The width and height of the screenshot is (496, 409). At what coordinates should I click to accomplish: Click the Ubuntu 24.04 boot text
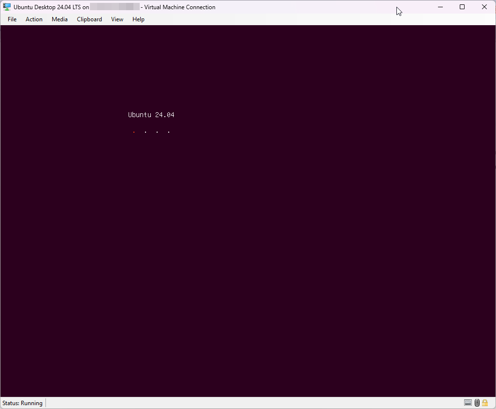point(151,114)
